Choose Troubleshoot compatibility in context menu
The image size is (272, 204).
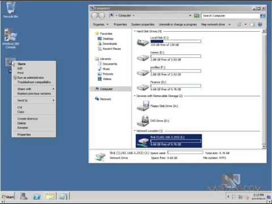coord(34,82)
